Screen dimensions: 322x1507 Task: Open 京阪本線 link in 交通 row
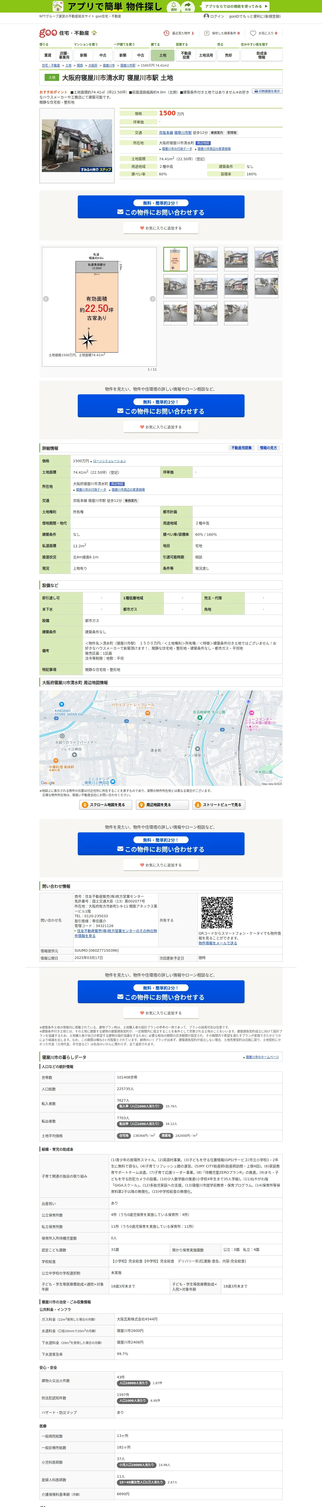(166, 133)
